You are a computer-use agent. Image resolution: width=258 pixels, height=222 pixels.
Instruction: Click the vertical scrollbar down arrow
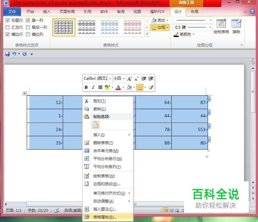[253, 182]
